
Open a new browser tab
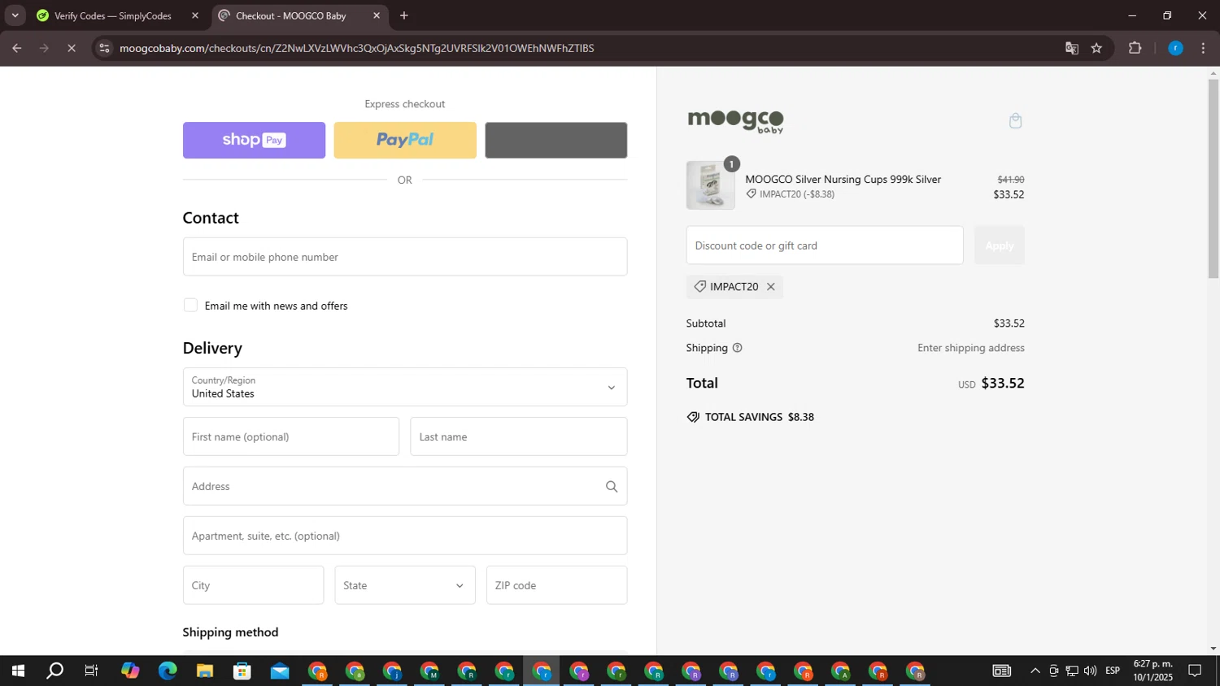coord(404,15)
